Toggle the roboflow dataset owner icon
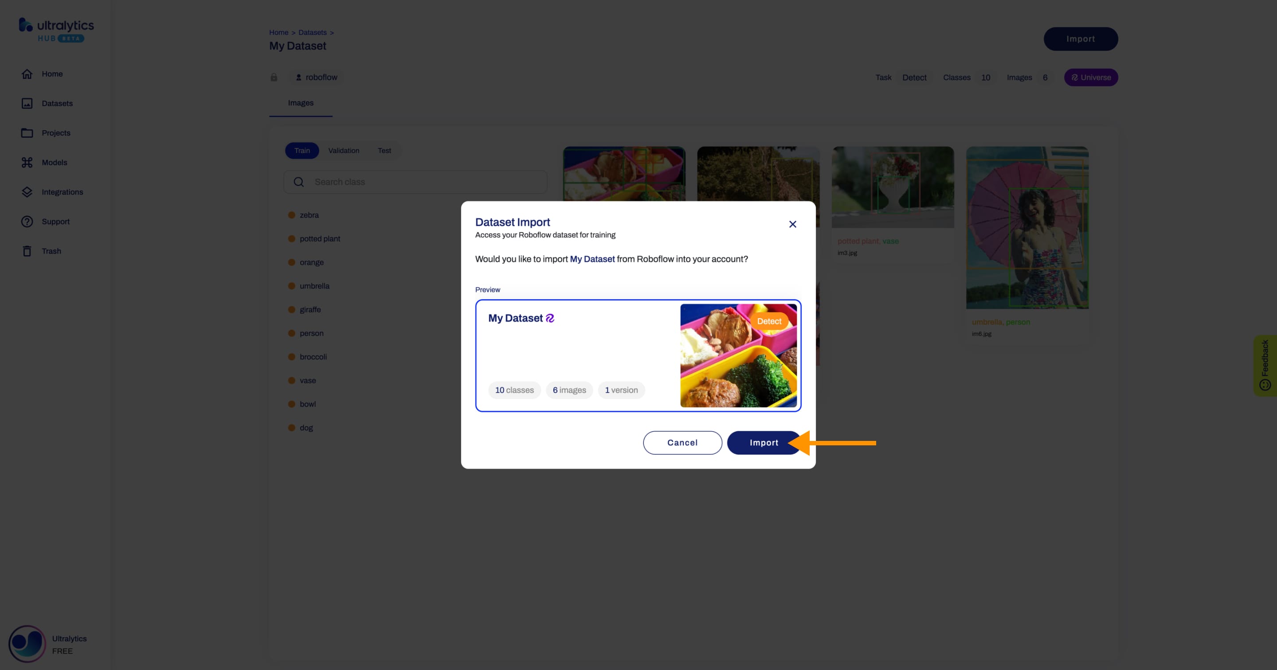The height and width of the screenshot is (670, 1277). [x=298, y=77]
